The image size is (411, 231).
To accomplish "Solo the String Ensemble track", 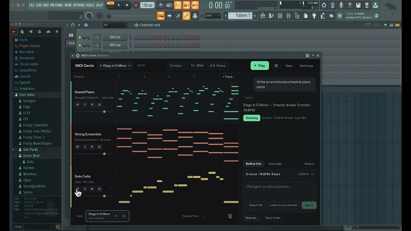I will pyautogui.click(x=85, y=147).
